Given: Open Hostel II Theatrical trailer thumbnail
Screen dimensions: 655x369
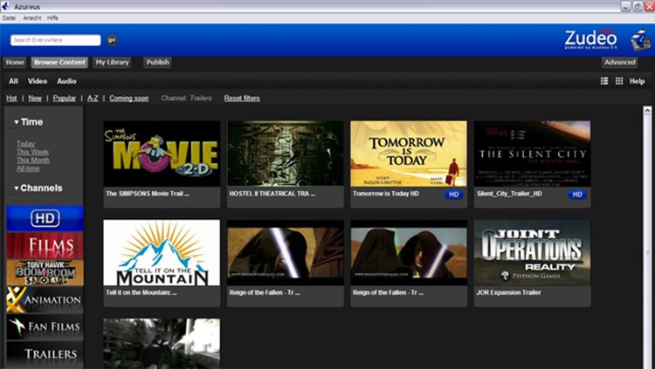Looking at the screenshot, I should point(286,154).
